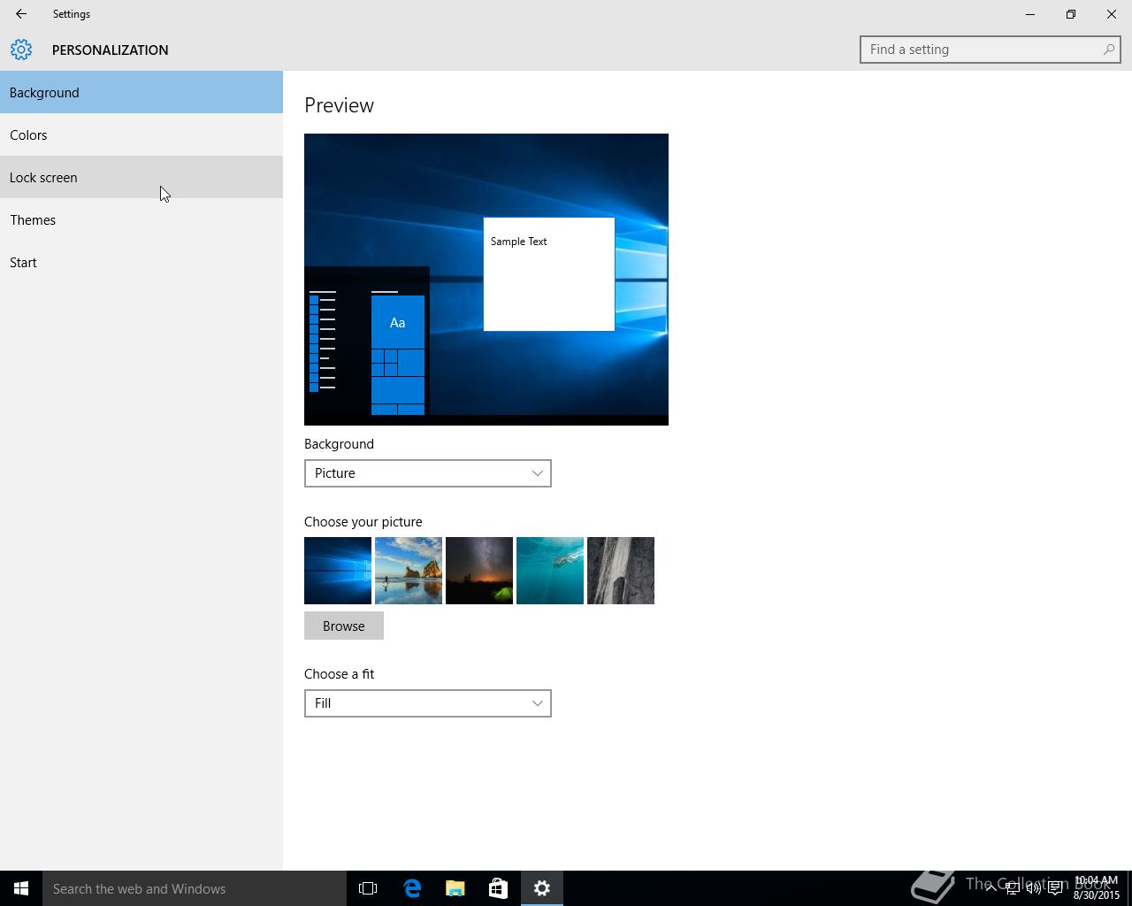Viewport: 1132px width, 906px height.
Task: Open the Windows Store taskbar icon
Action: pyautogui.click(x=499, y=888)
